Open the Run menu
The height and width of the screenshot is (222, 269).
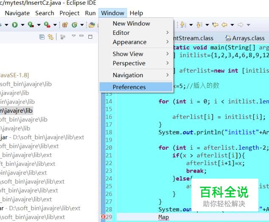tap(90, 13)
